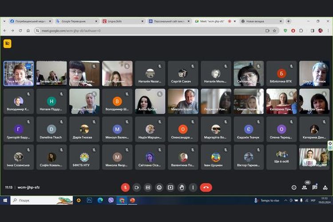Select Аліна Брода's video tile

pos(150,101)
